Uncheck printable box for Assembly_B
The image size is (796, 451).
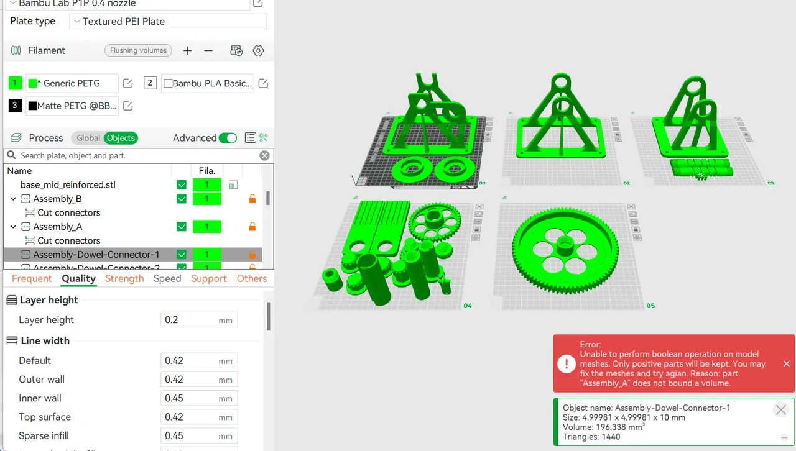pos(182,199)
